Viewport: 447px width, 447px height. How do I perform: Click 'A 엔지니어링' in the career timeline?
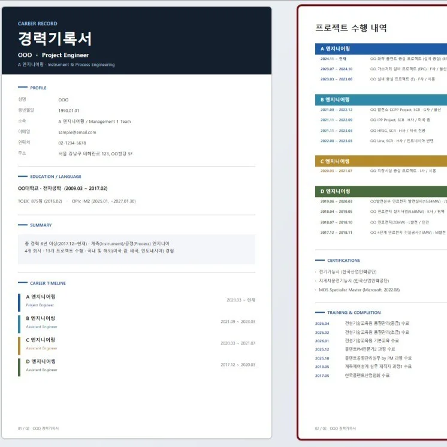tap(41, 297)
